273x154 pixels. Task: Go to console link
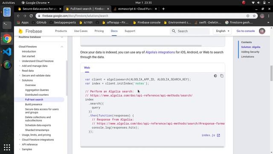pyautogui.click(x=246, y=31)
